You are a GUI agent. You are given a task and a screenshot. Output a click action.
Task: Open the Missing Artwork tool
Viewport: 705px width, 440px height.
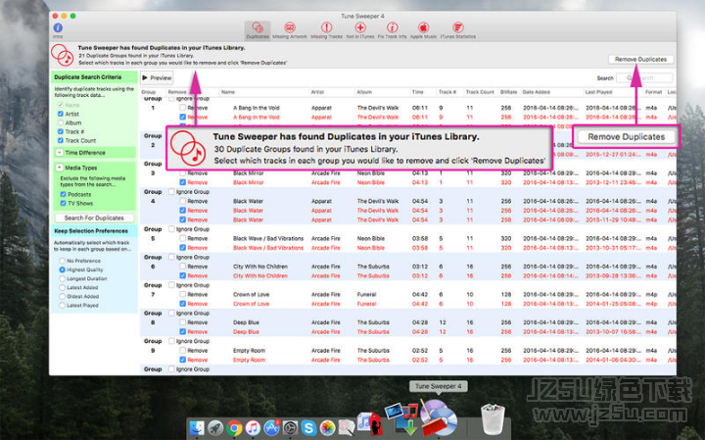click(x=290, y=30)
